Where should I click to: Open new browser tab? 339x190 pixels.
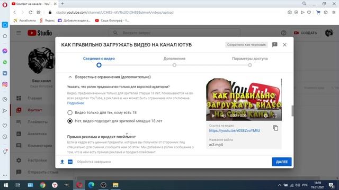[x=63, y=4]
